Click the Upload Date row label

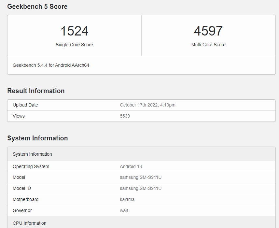(25, 105)
